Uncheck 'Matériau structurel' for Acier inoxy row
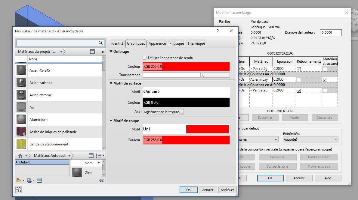The width and height of the screenshot is (358, 200). pos(325,80)
